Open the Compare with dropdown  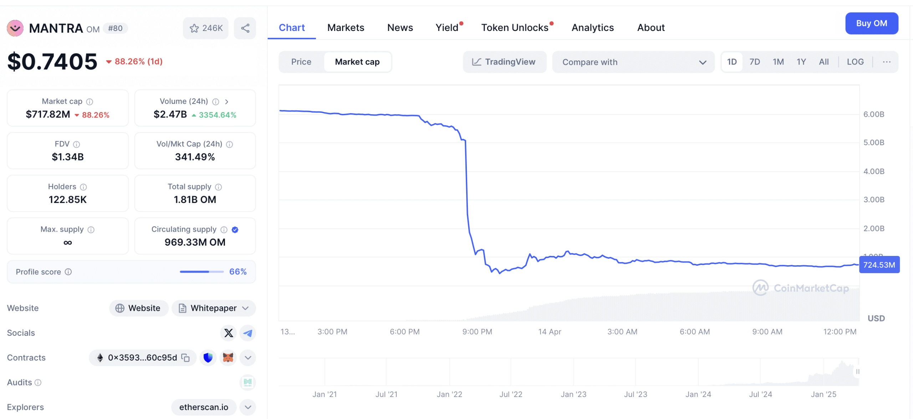point(633,62)
